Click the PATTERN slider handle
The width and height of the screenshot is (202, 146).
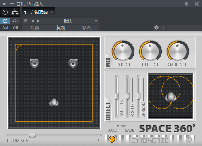pyautogui.click(x=117, y=96)
